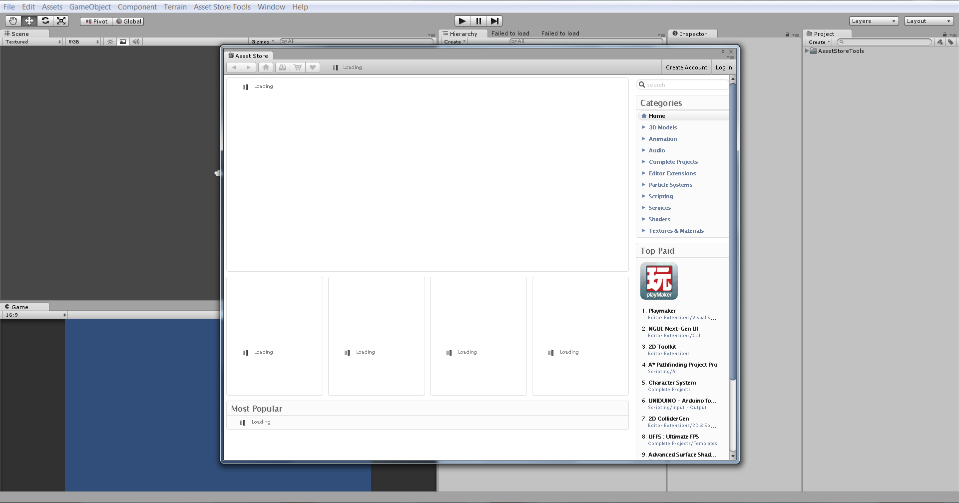Open the Textures & Materials category
959x503 pixels.
pyautogui.click(x=676, y=231)
